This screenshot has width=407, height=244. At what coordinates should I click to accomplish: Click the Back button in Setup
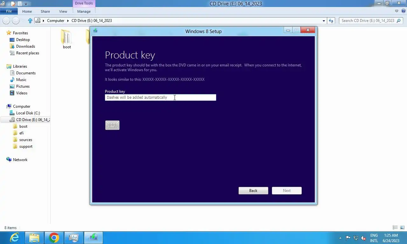point(253,191)
